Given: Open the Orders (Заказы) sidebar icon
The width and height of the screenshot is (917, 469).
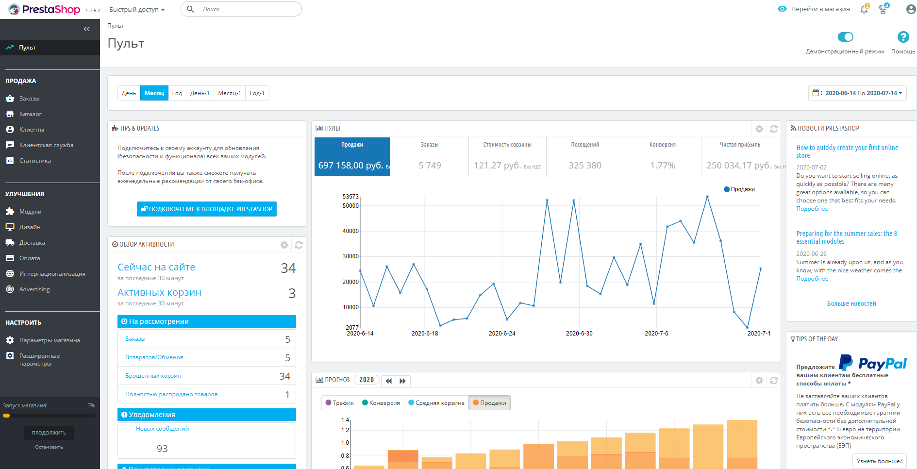Looking at the screenshot, I should tap(10, 99).
